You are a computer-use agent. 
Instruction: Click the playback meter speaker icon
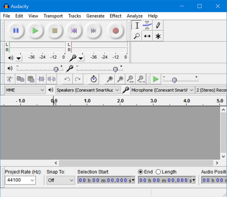10,58
